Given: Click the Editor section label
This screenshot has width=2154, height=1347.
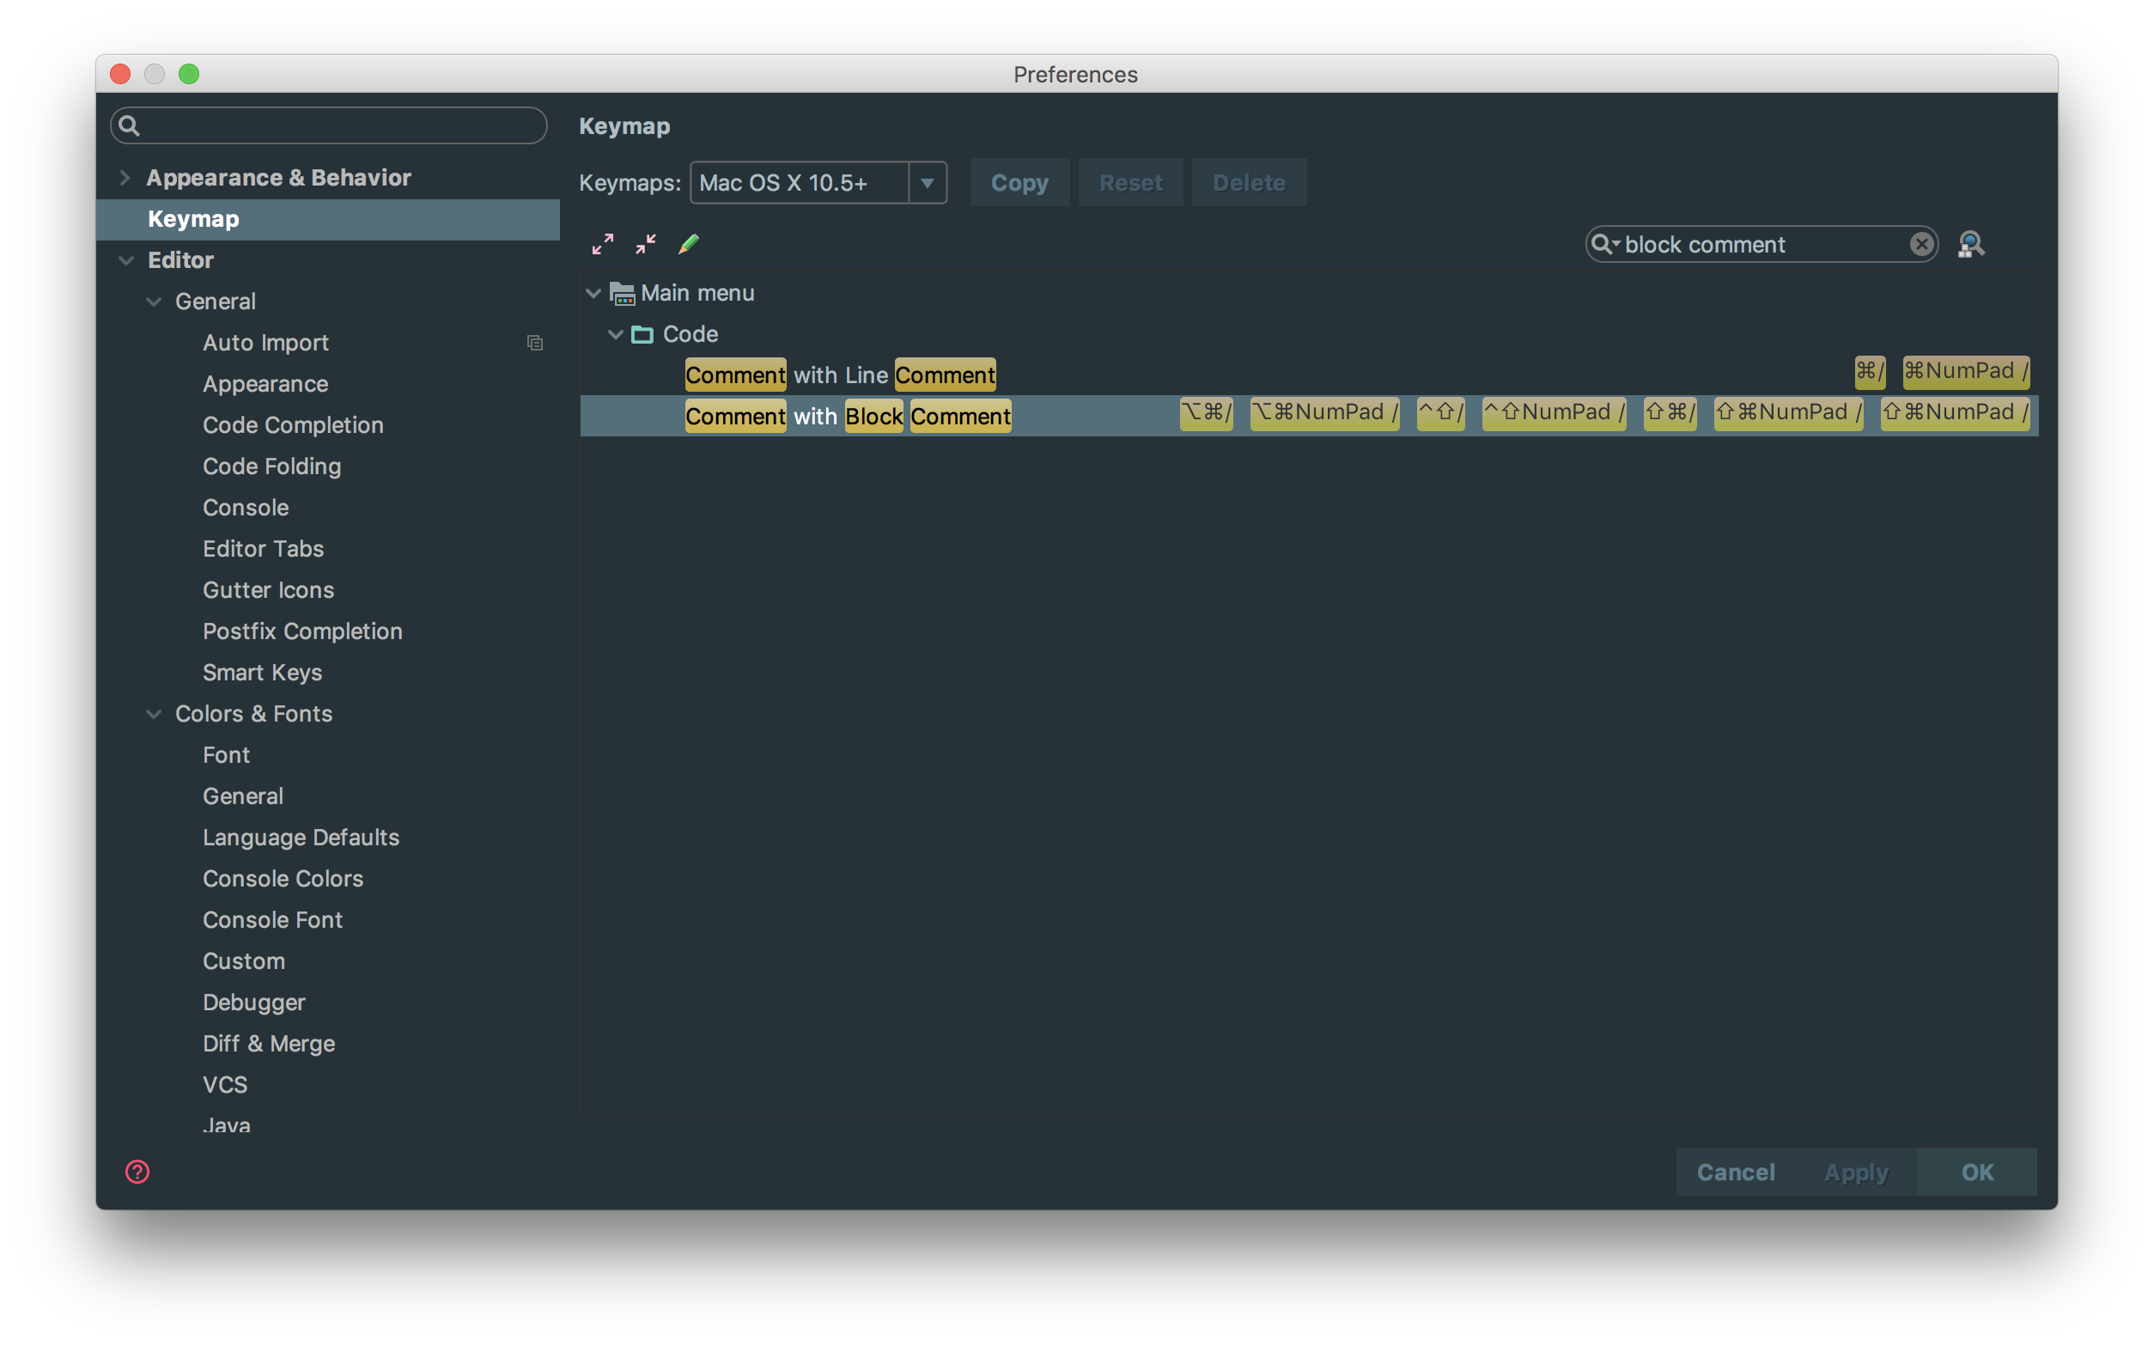Looking at the screenshot, I should [x=180, y=260].
